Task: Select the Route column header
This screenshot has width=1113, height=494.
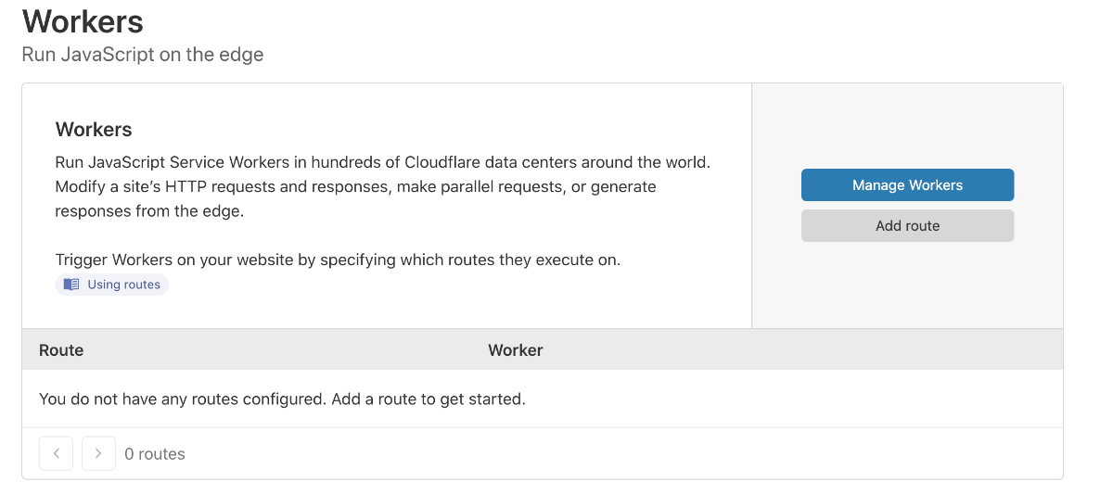Action: click(x=61, y=350)
